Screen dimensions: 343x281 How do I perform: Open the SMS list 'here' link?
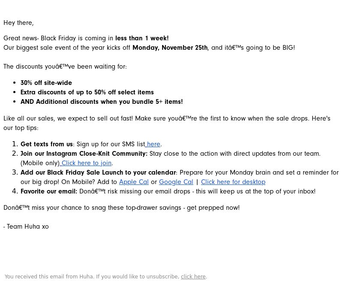[153, 144]
